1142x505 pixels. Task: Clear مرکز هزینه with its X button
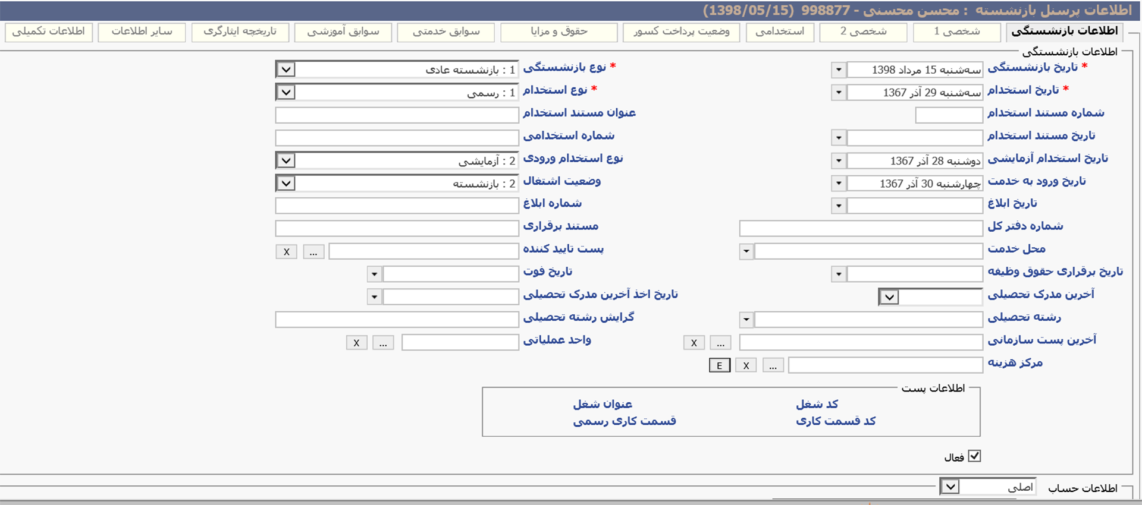point(746,365)
